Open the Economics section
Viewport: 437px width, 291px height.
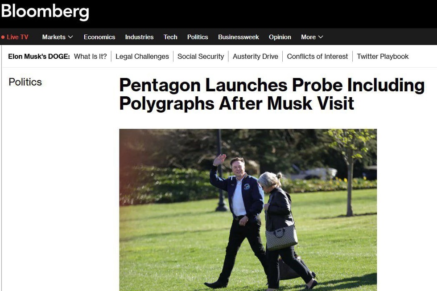tap(99, 37)
